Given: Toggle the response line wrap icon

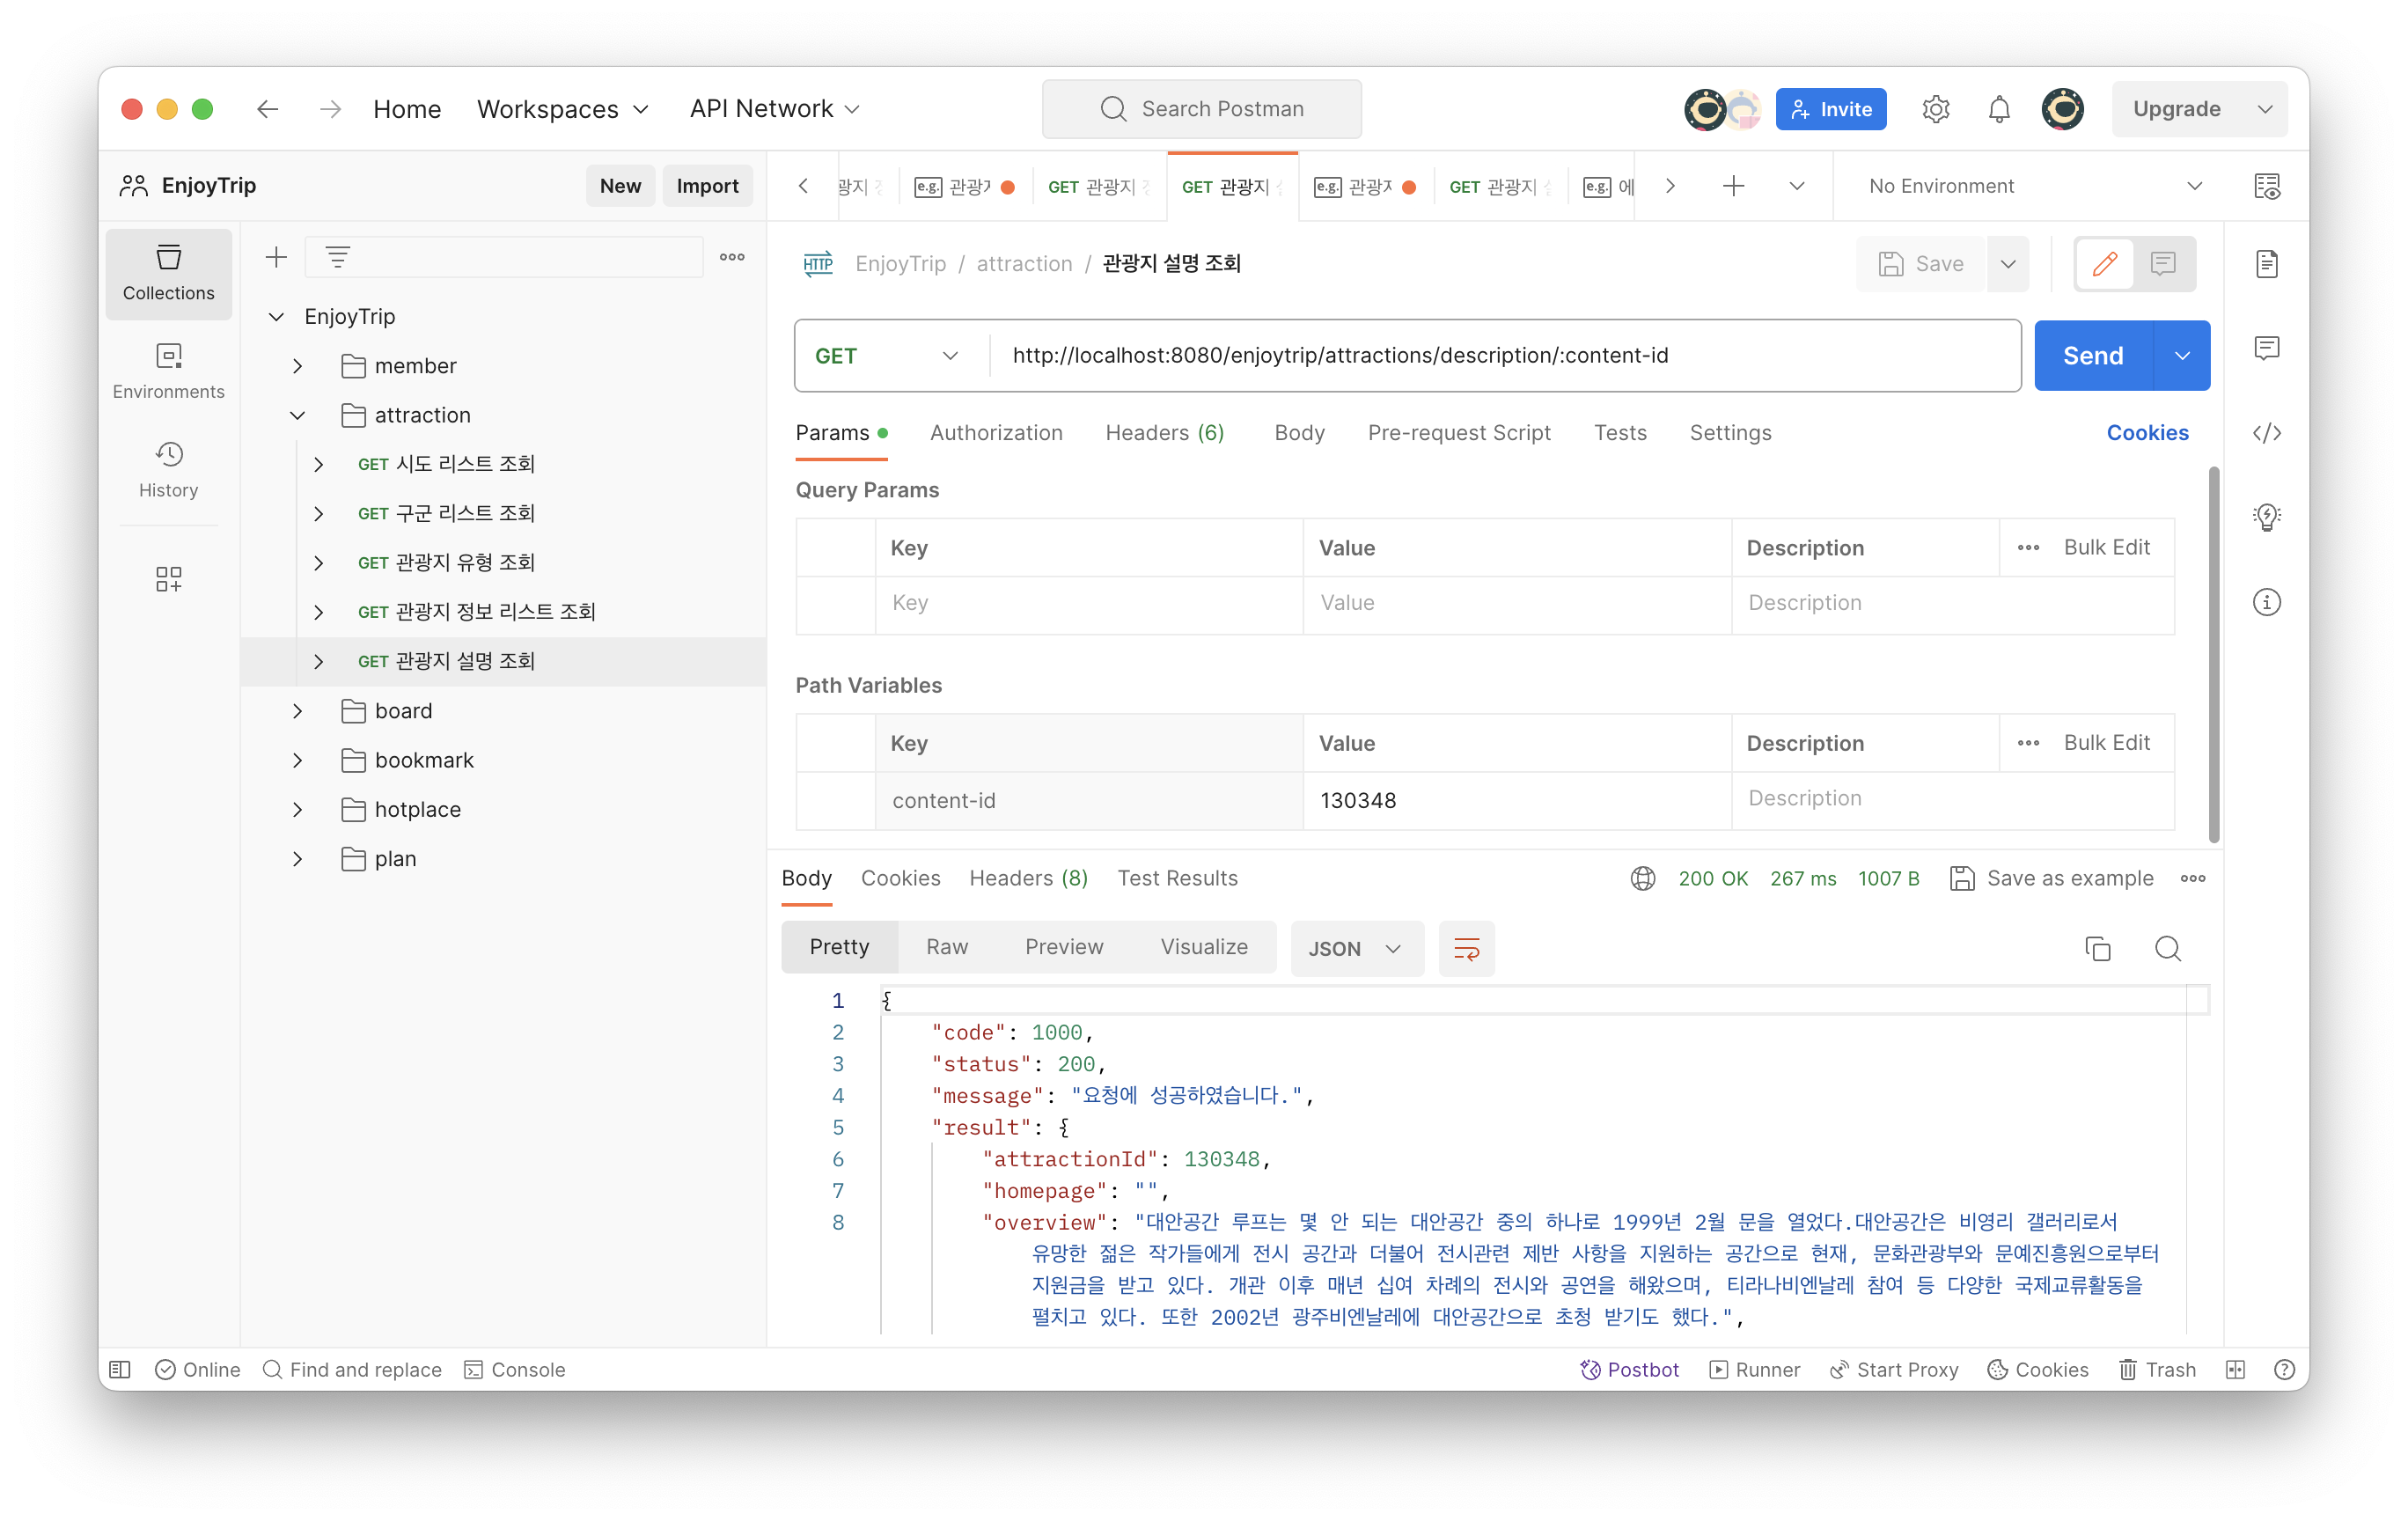Looking at the screenshot, I should click(1466, 948).
